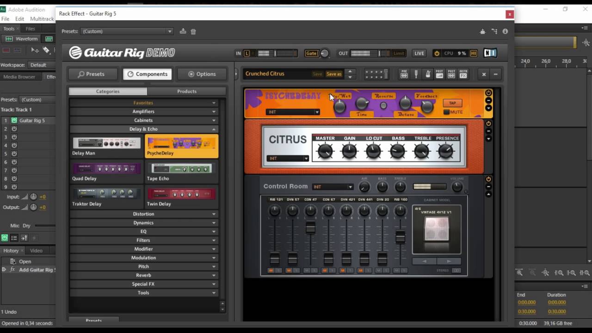Screen dimensions: 592x333
Task: Toggle Guitar Rig engine power button
Action: (437, 53)
